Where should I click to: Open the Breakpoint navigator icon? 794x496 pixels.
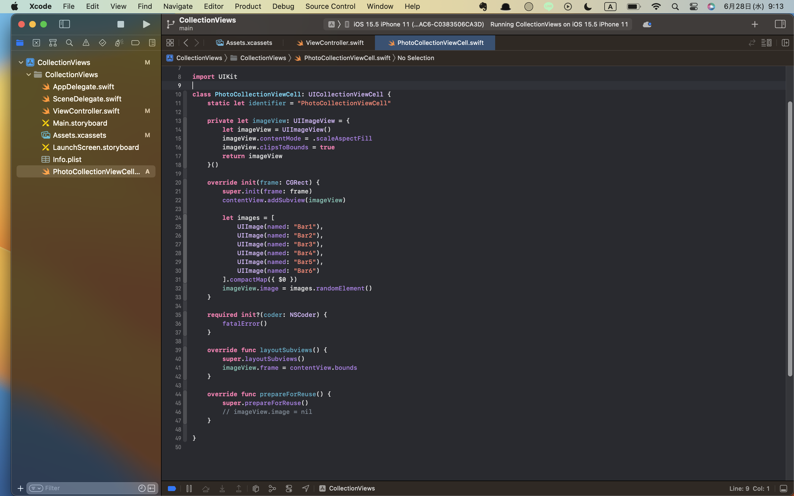pos(135,43)
